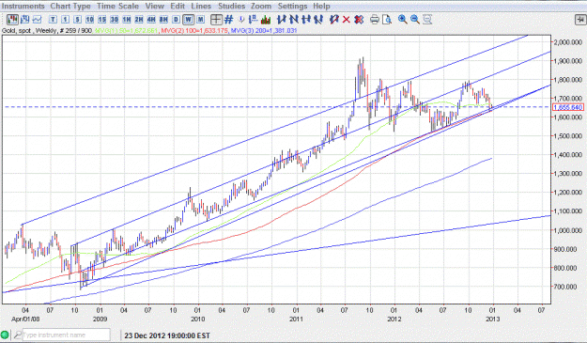
Task: Click the delete all lines icon
Action: point(359,20)
